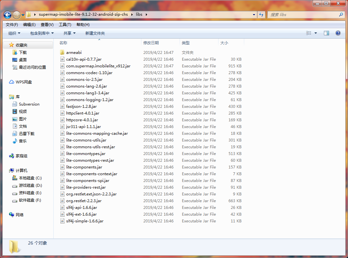Image resolution: width=348 pixels, height=258 pixels.
Task: Open the 包含到库中 dropdown
Action: click(x=42, y=33)
